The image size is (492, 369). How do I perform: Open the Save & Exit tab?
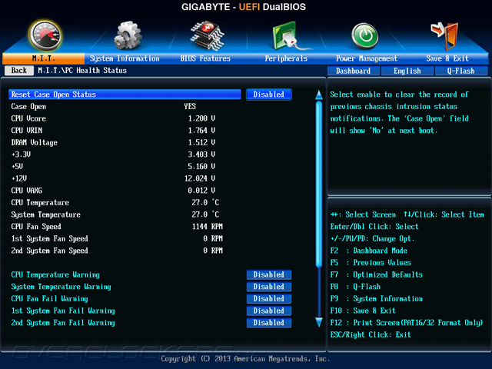coord(447,58)
